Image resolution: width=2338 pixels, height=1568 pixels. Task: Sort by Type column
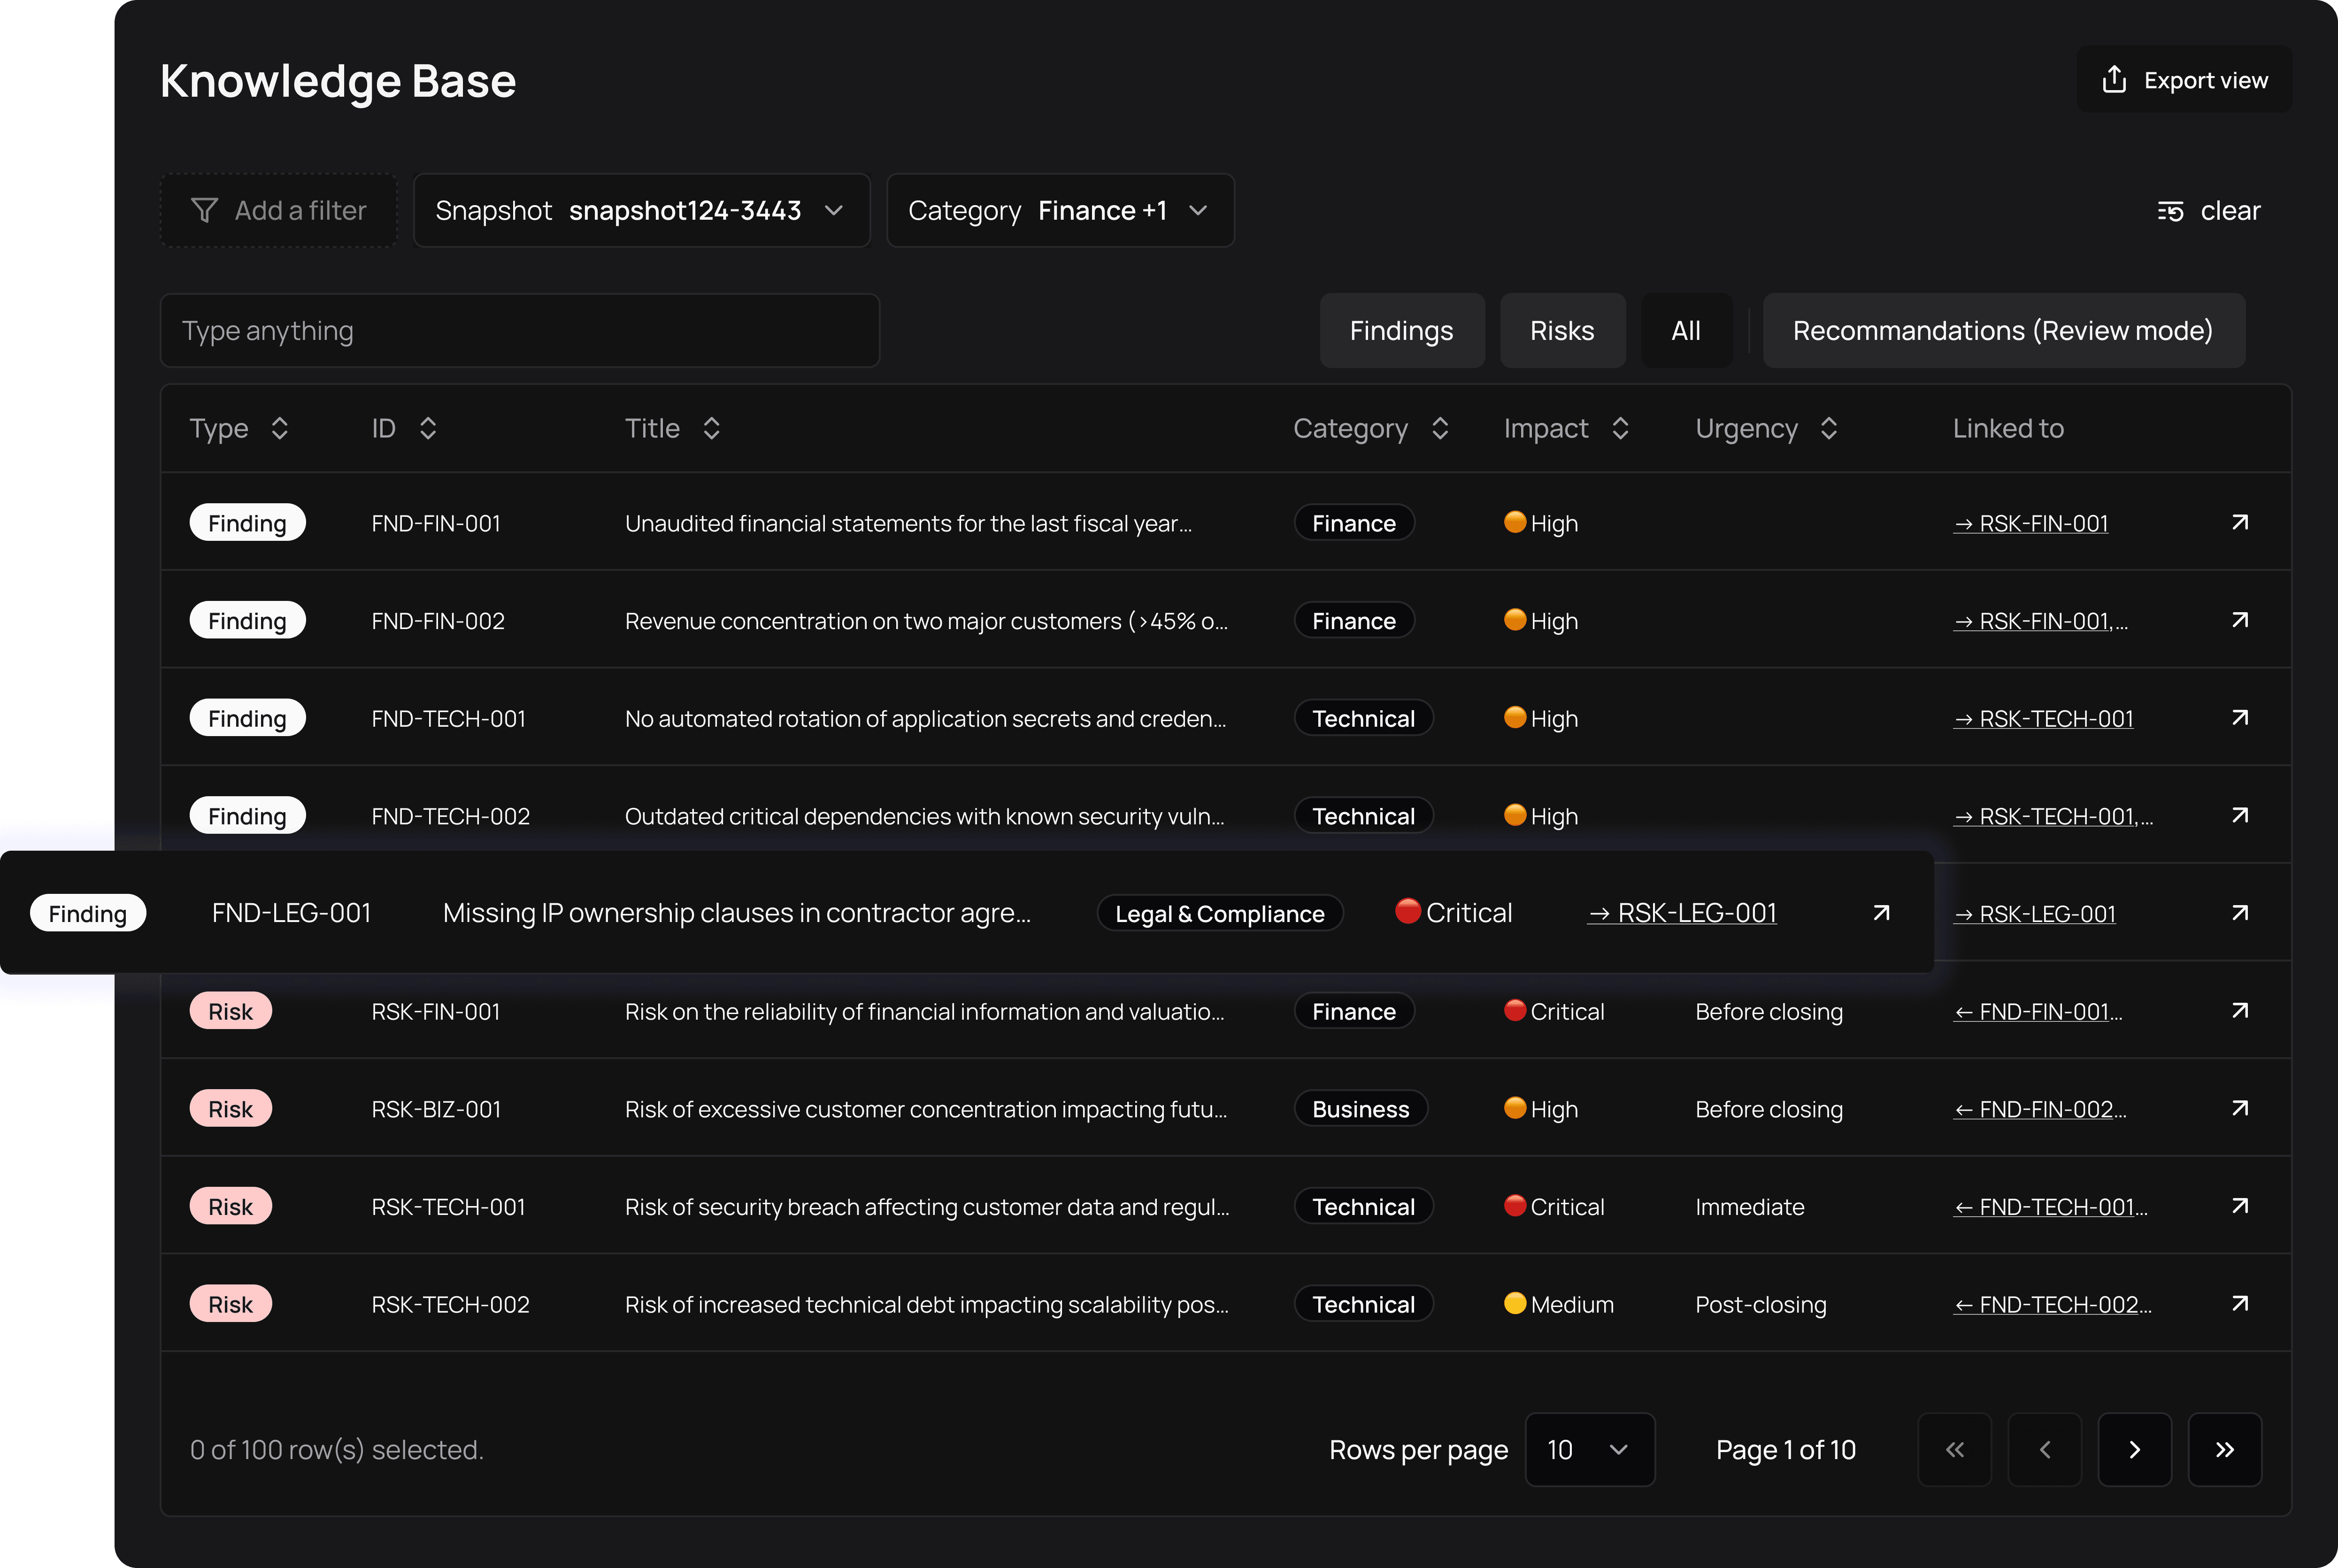[280, 429]
